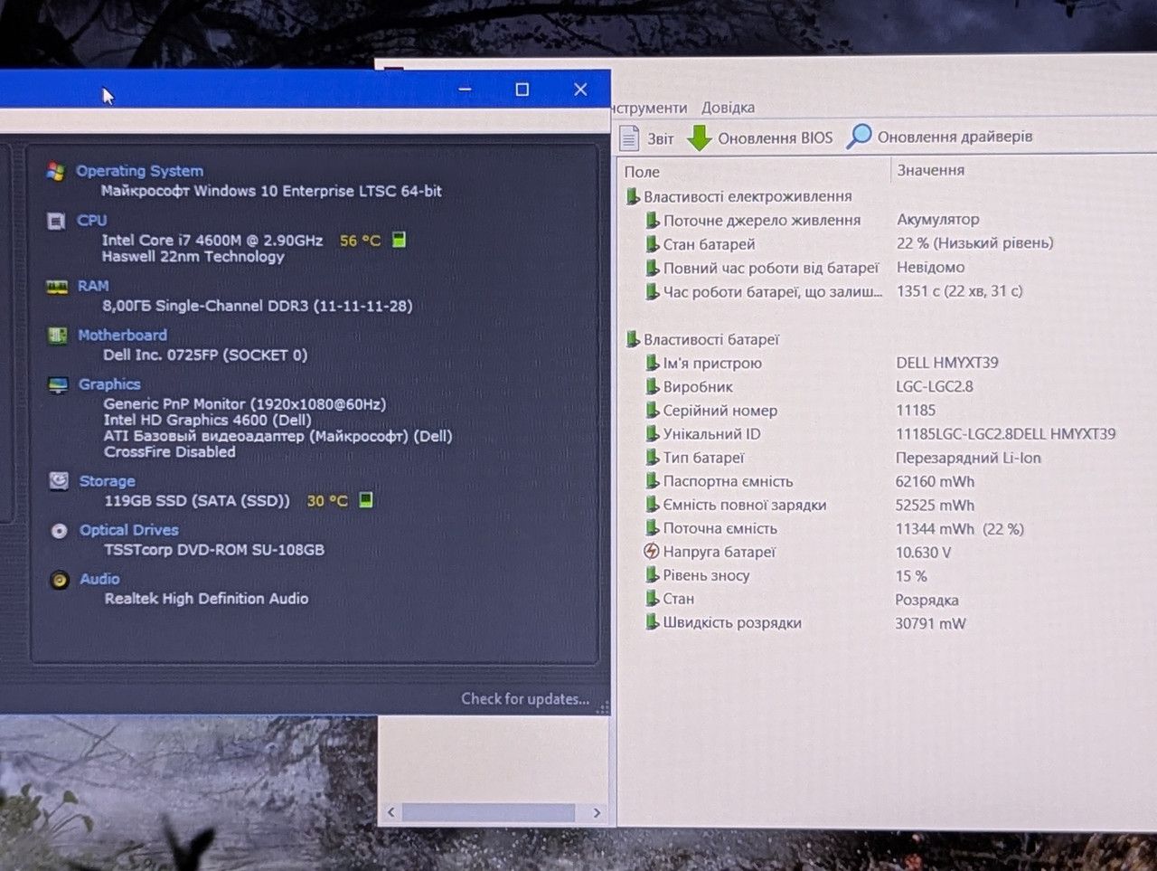Click Оновлення драйверів toolbar button

(940, 137)
